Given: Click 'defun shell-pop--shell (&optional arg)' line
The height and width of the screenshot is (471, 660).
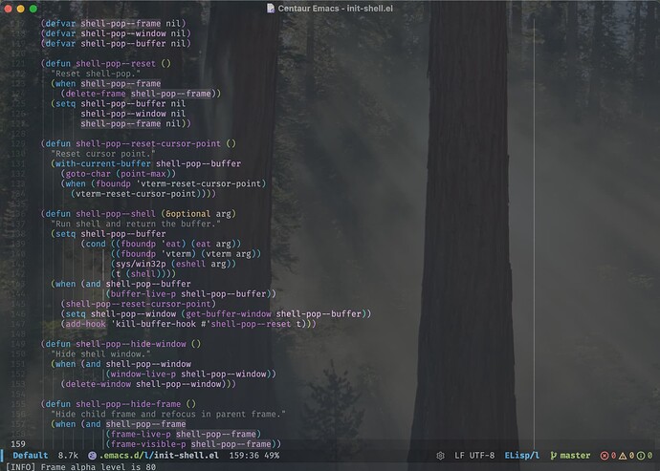Looking at the screenshot, I should pos(139,214).
